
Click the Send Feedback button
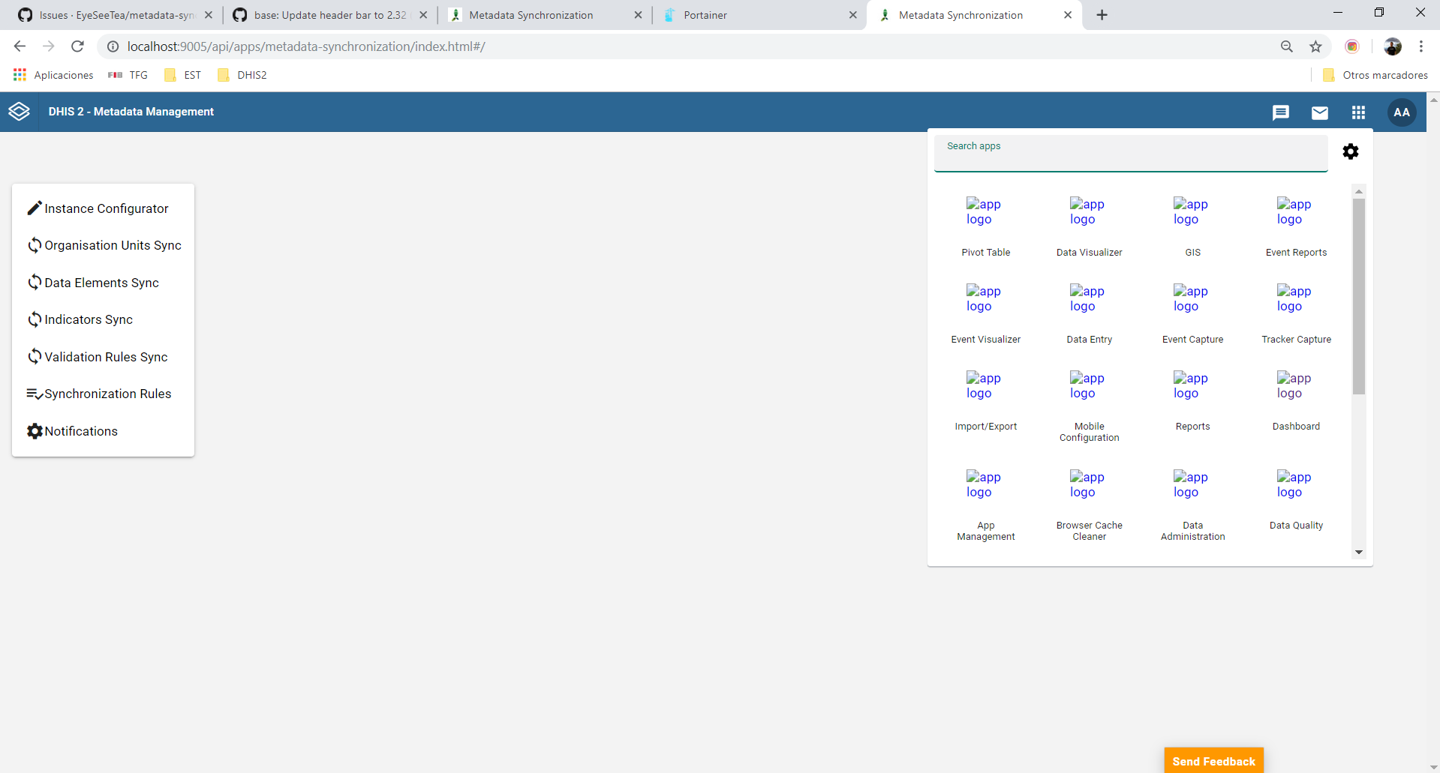pyautogui.click(x=1213, y=760)
